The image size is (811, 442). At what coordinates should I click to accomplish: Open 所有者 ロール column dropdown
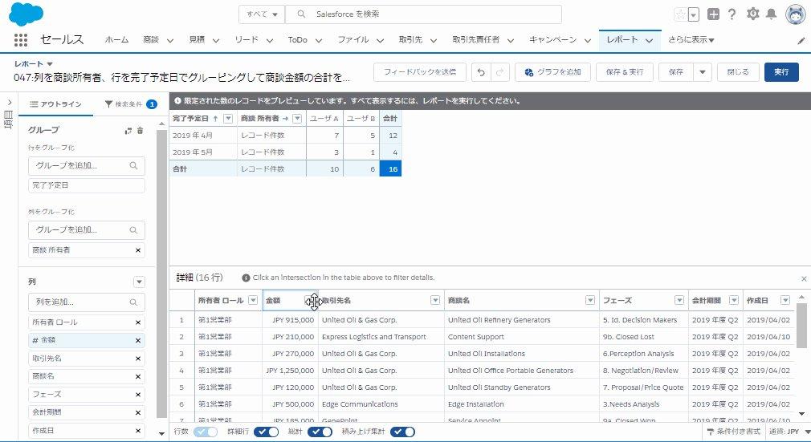[x=253, y=300]
